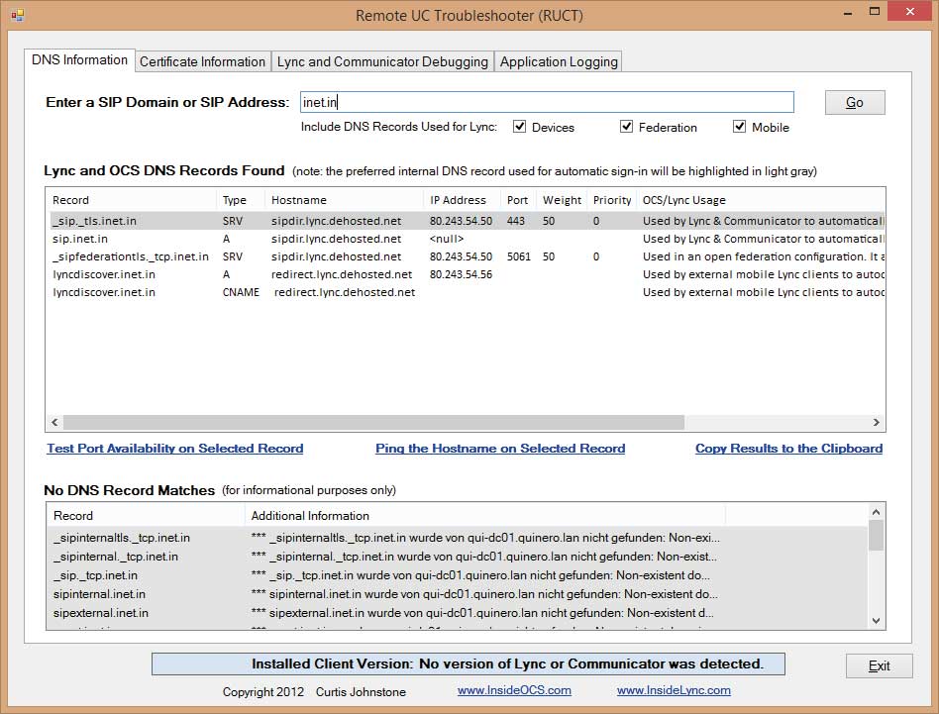The width and height of the screenshot is (939, 714).
Task: Click Copy Results to the Clipboard link
Action: click(x=788, y=449)
